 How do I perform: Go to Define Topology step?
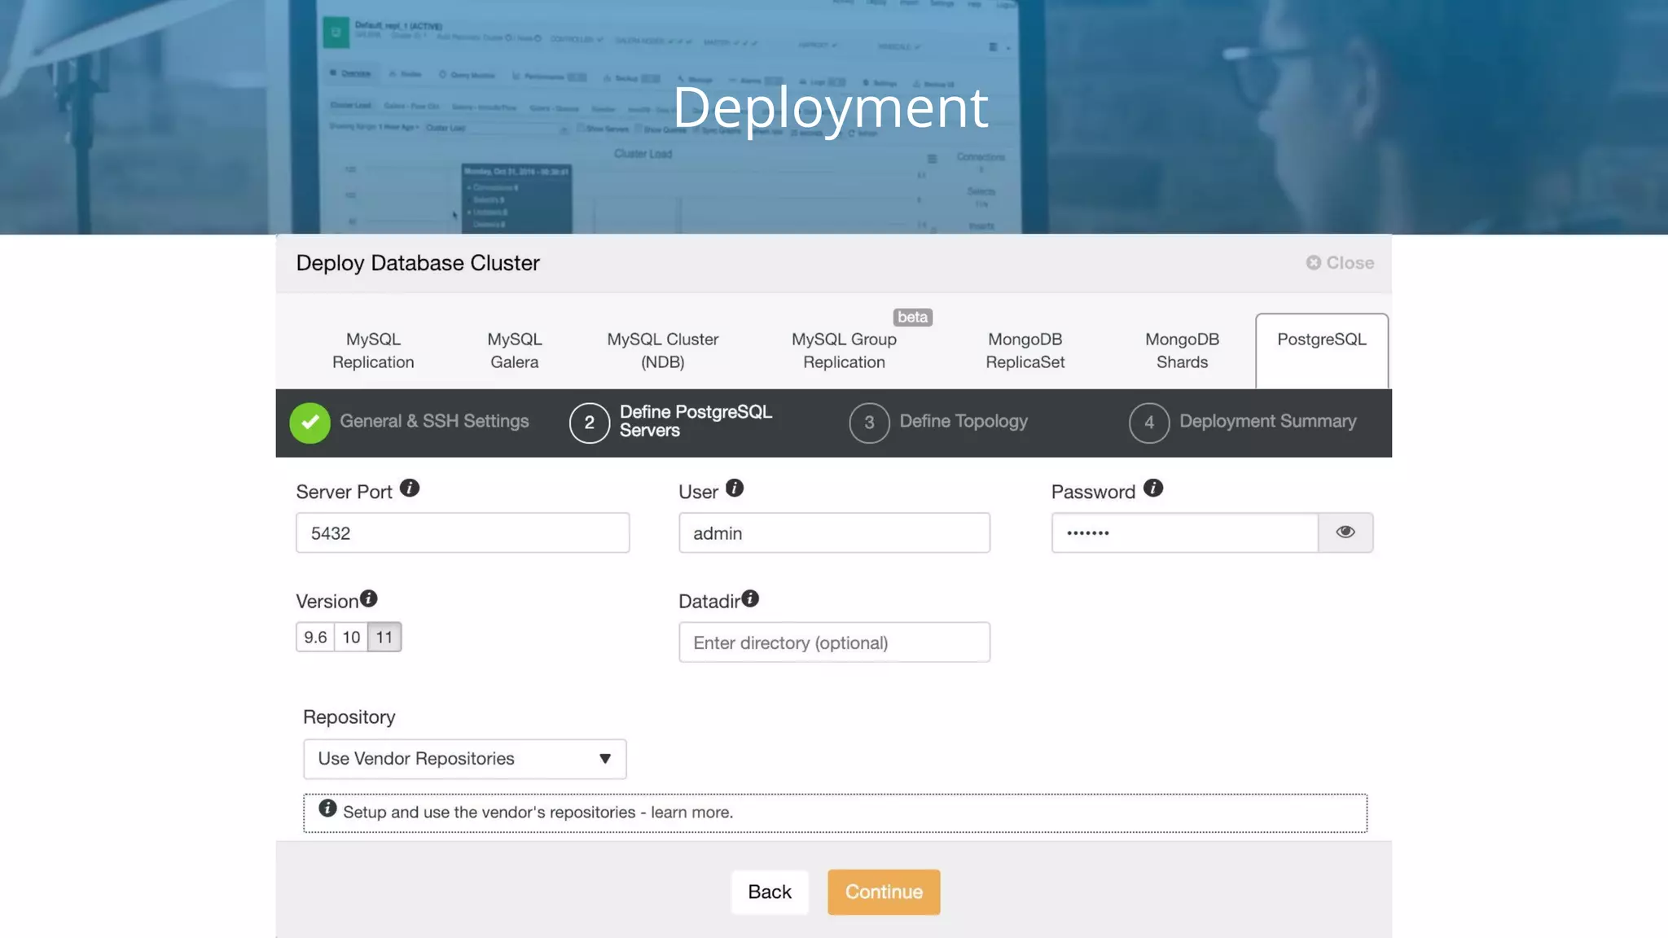(963, 421)
